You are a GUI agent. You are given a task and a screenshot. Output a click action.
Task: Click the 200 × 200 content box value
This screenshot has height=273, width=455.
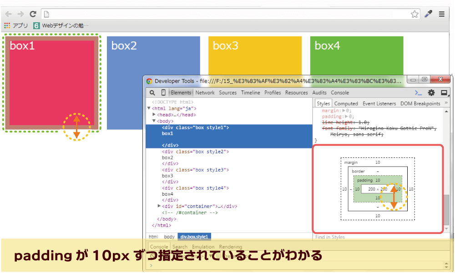pos(378,189)
